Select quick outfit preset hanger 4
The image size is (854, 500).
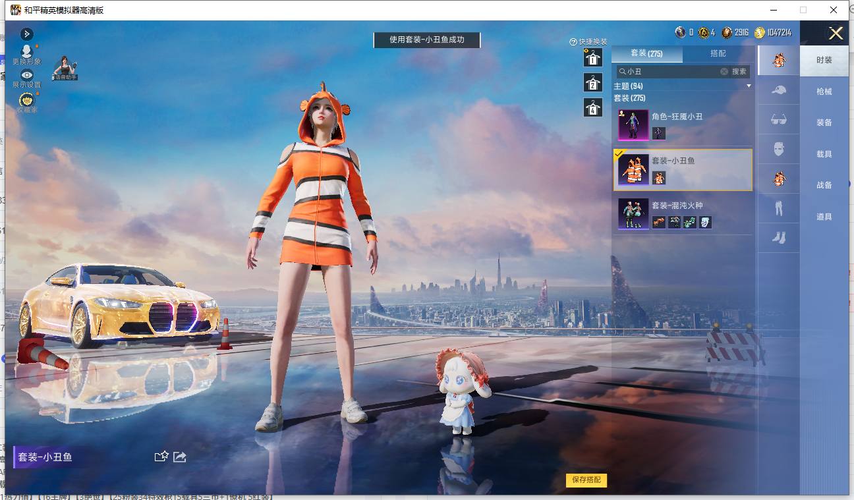coord(593,107)
